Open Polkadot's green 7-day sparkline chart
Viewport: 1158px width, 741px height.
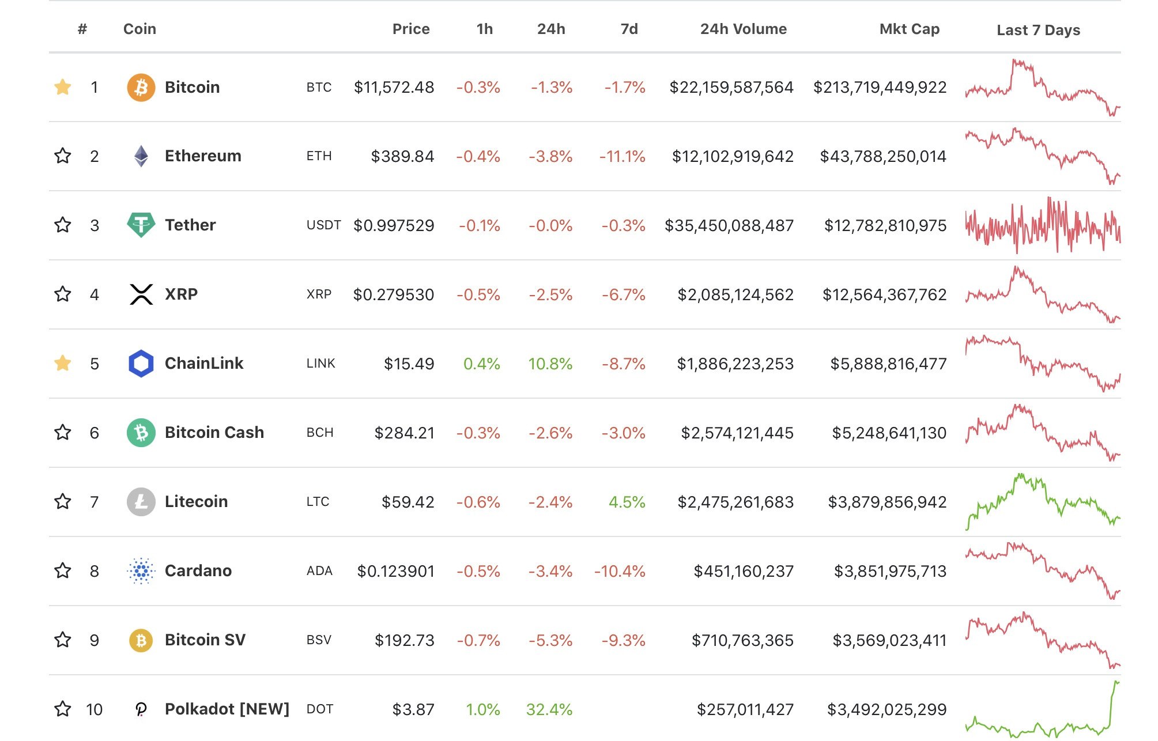click(1043, 709)
